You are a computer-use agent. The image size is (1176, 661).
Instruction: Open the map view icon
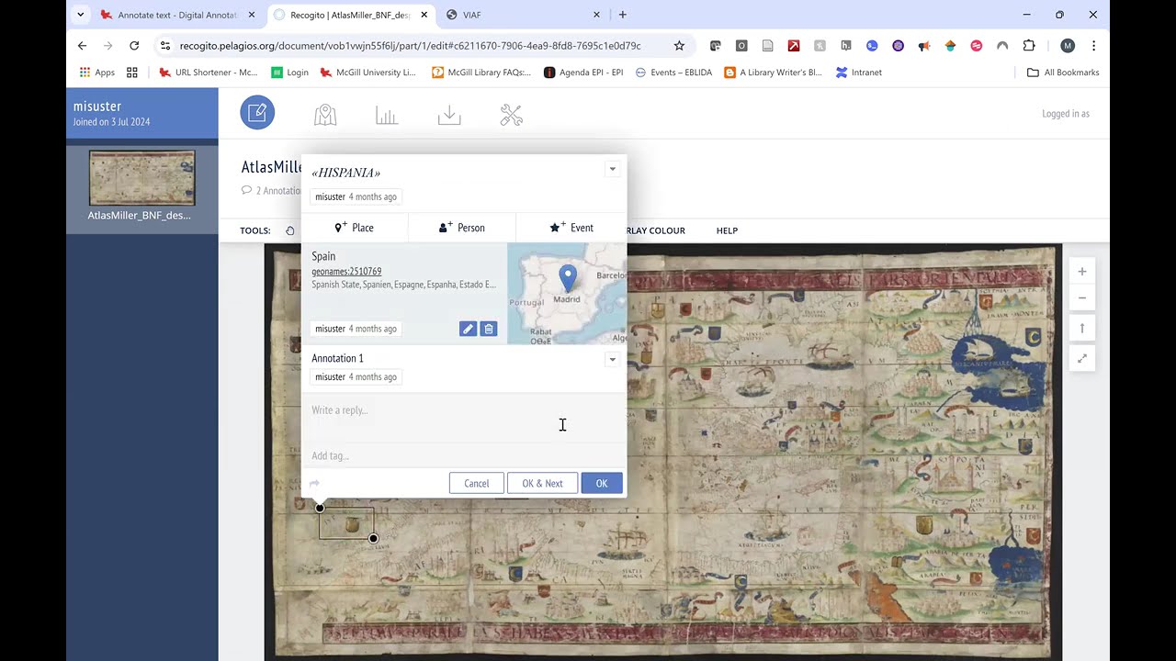325,115
